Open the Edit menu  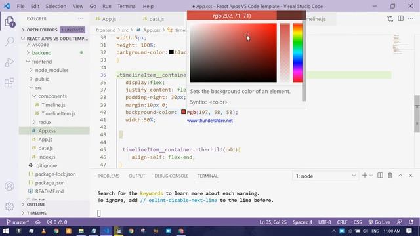(35, 6)
